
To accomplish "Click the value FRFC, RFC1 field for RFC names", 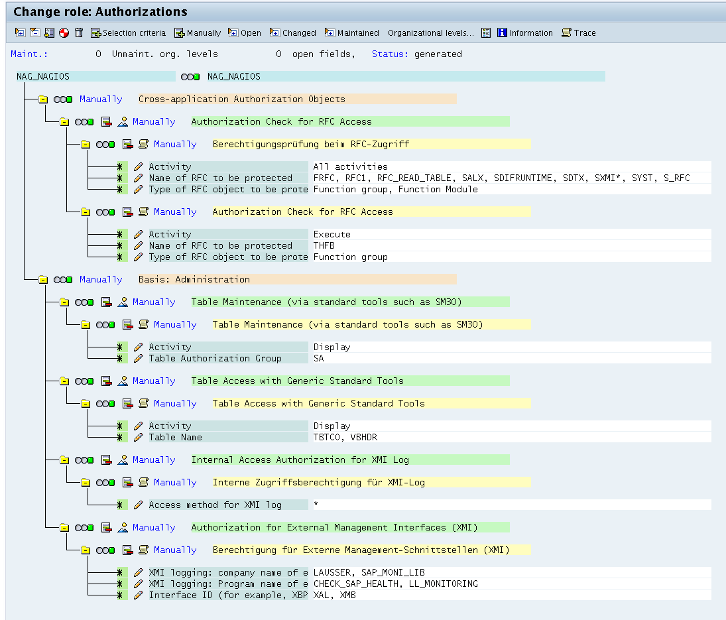I will click(464, 178).
